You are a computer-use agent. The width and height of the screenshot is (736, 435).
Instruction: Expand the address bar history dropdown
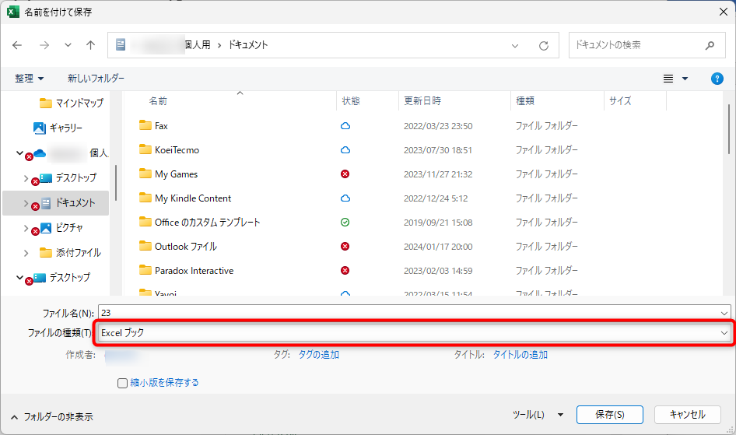click(515, 45)
